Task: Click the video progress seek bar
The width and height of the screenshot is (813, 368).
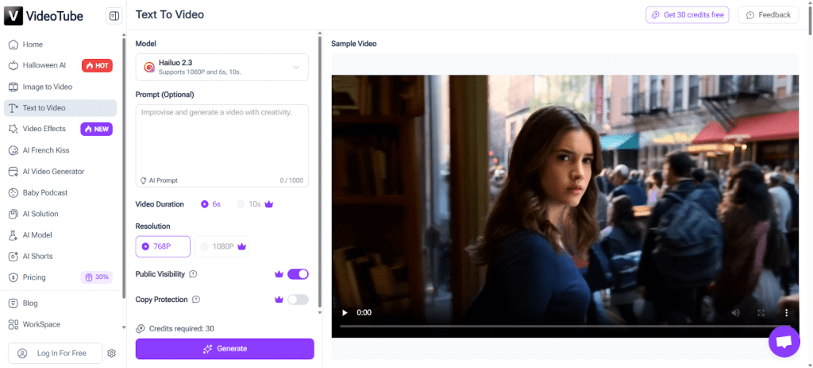Action: (x=556, y=326)
